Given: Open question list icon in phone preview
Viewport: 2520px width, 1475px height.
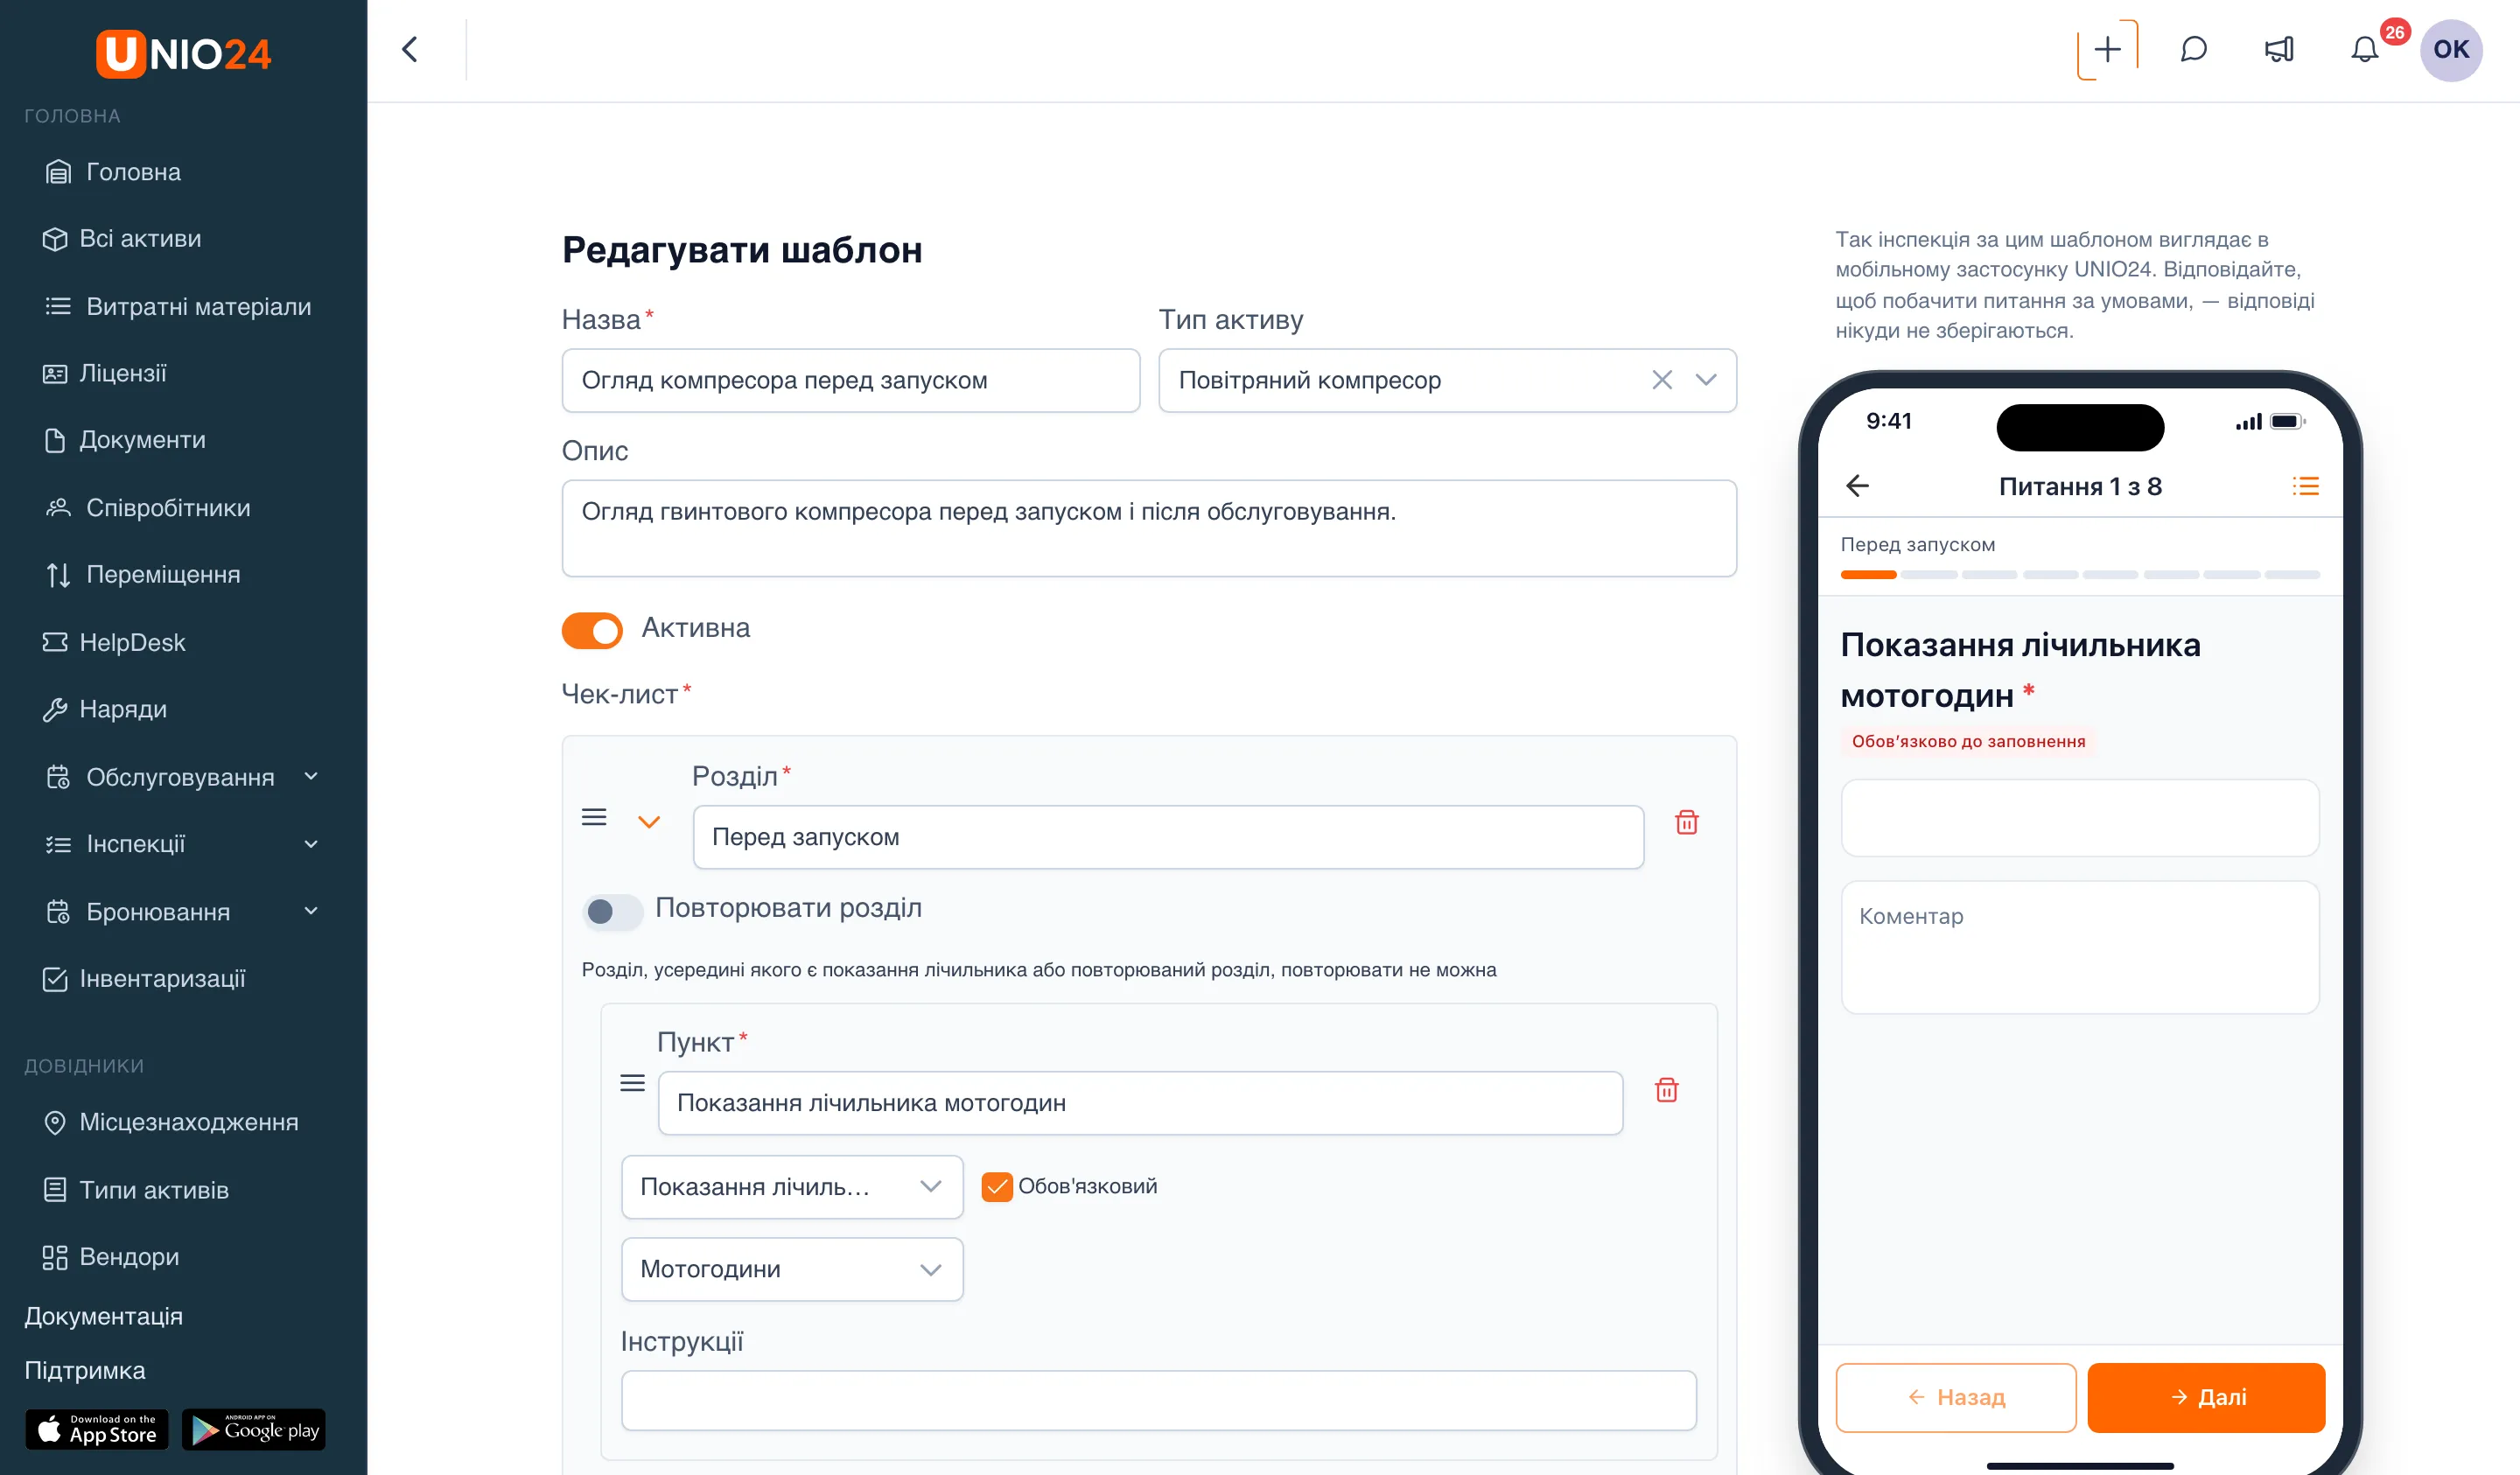Looking at the screenshot, I should (x=2305, y=486).
